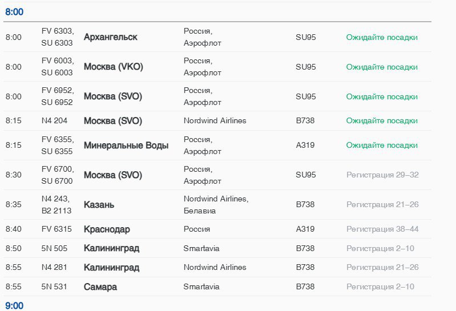Click the 8:00 hour header
This screenshot has height=311, width=456.
pyautogui.click(x=14, y=12)
